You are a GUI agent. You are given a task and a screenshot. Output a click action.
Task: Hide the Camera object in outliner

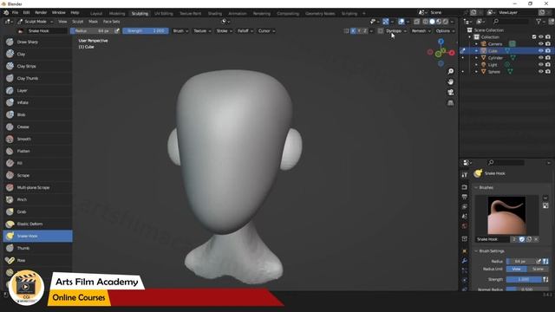click(541, 44)
